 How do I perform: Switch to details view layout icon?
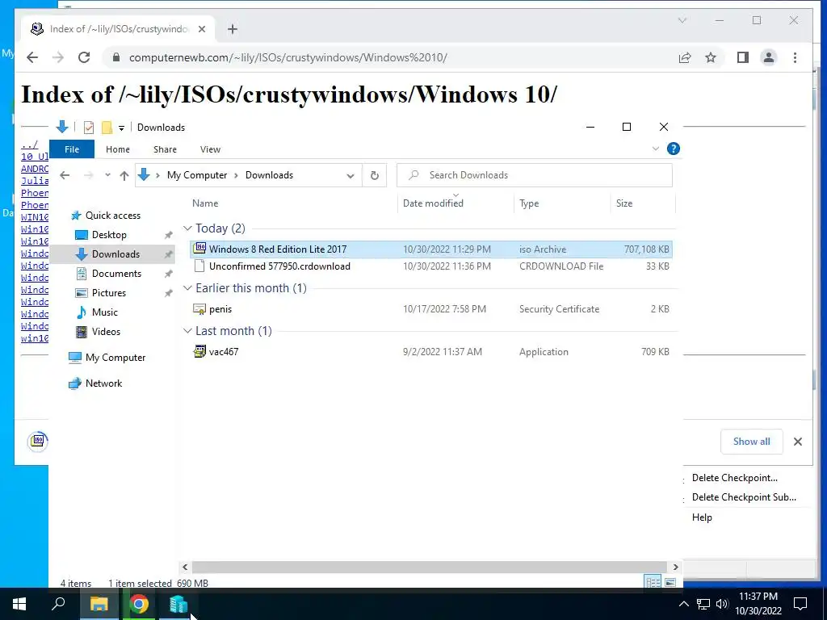pos(653,582)
